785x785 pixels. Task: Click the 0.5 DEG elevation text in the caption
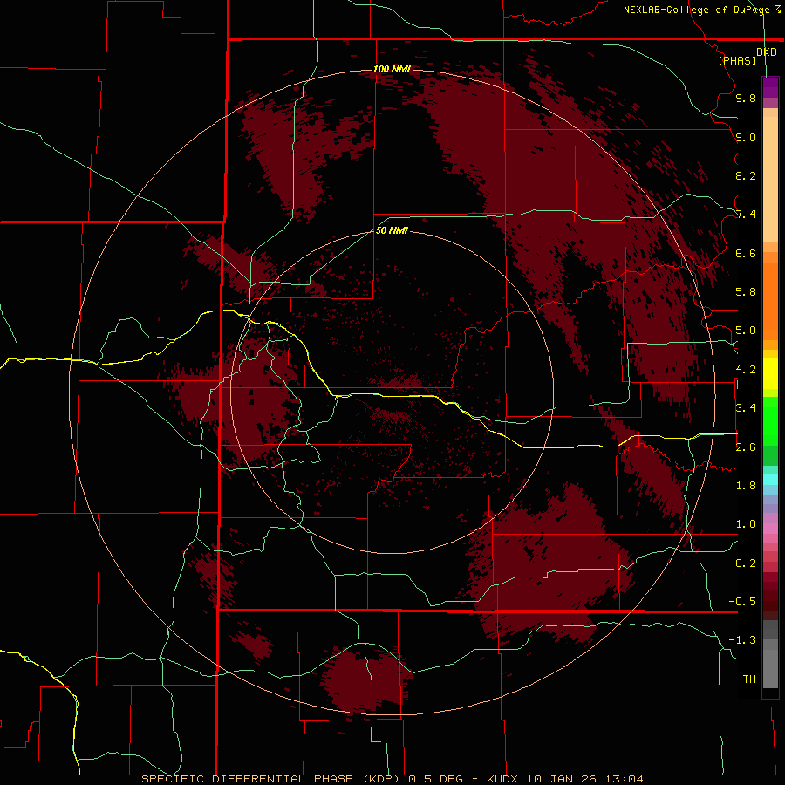pyautogui.click(x=435, y=779)
